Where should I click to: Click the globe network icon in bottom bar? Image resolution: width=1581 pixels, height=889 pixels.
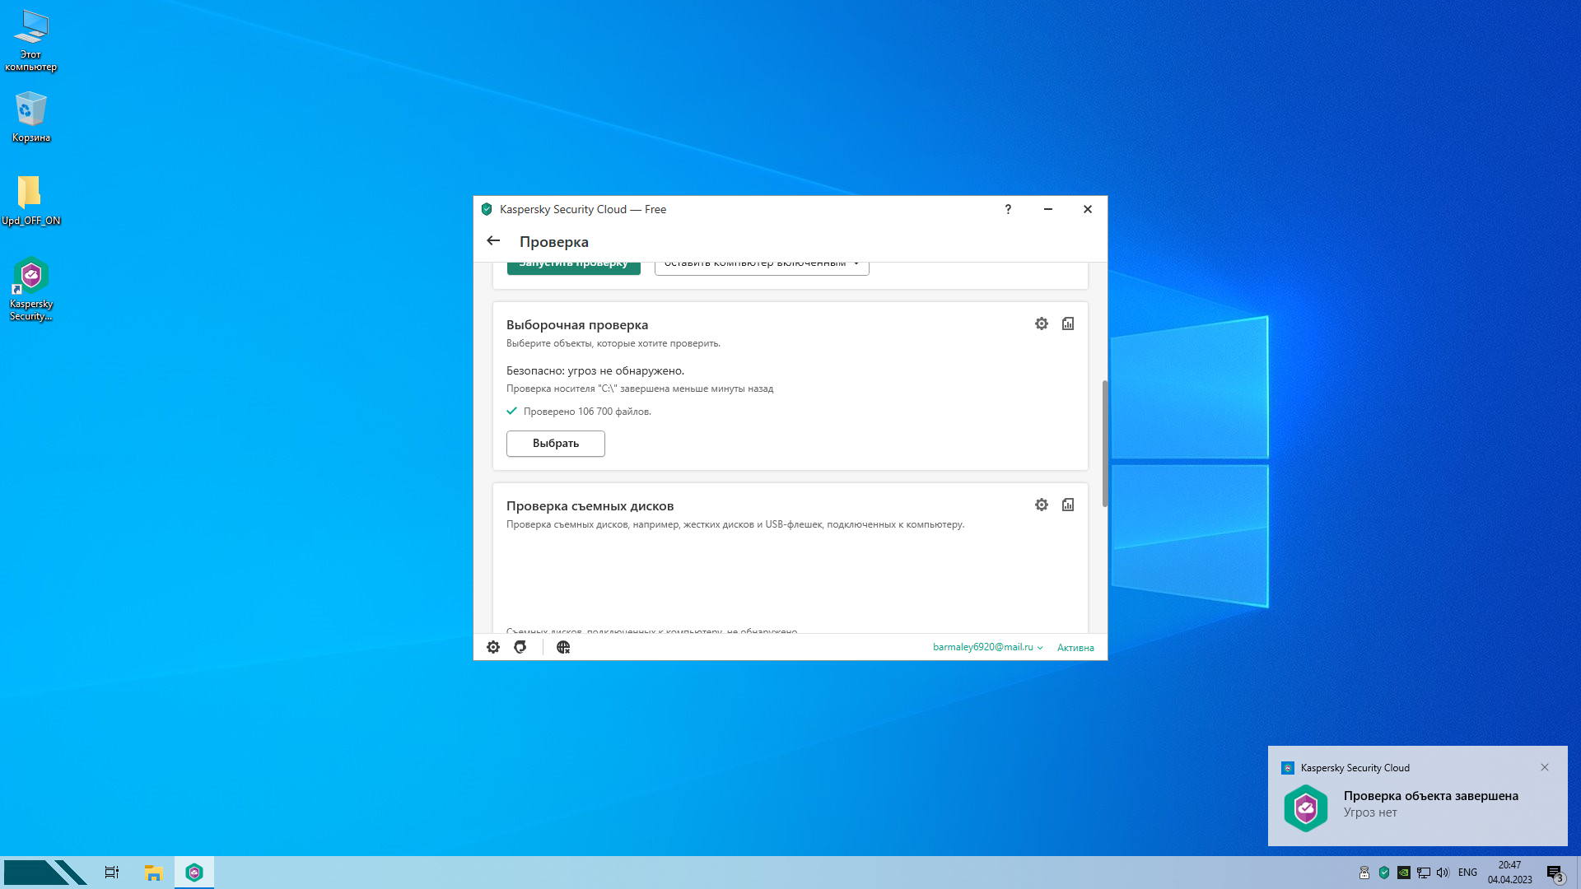(x=563, y=648)
